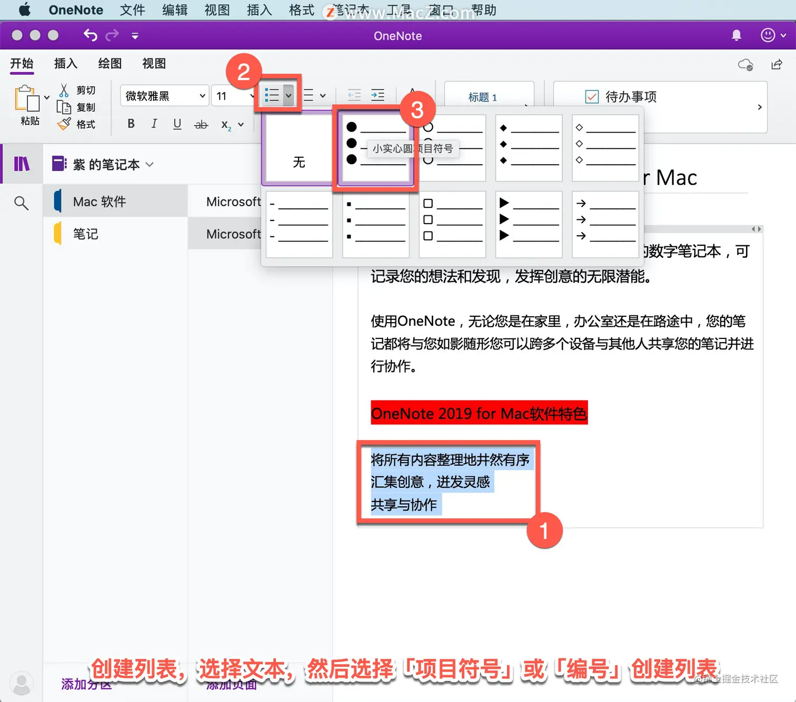The image size is (796, 702).
Task: Expand the bullet list style arrow
Action: [x=288, y=96]
